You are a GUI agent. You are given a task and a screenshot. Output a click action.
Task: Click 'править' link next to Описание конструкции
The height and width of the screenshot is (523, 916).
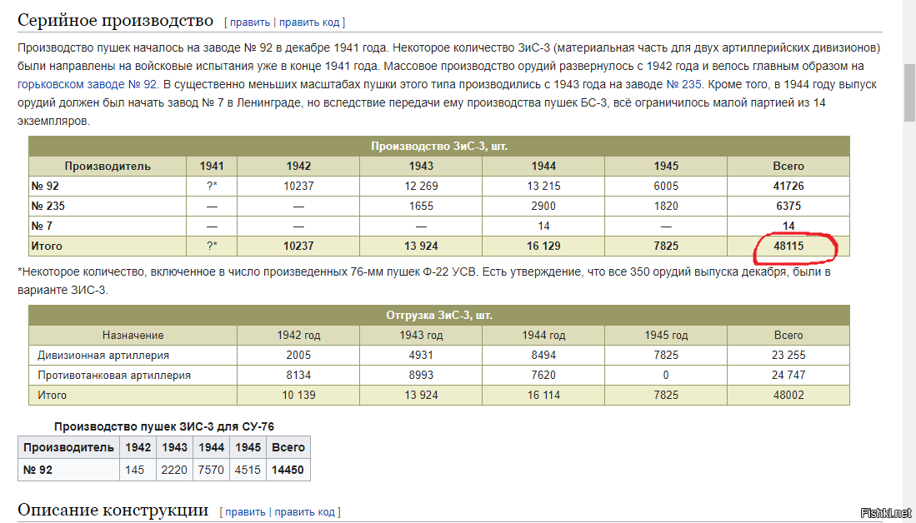(245, 512)
